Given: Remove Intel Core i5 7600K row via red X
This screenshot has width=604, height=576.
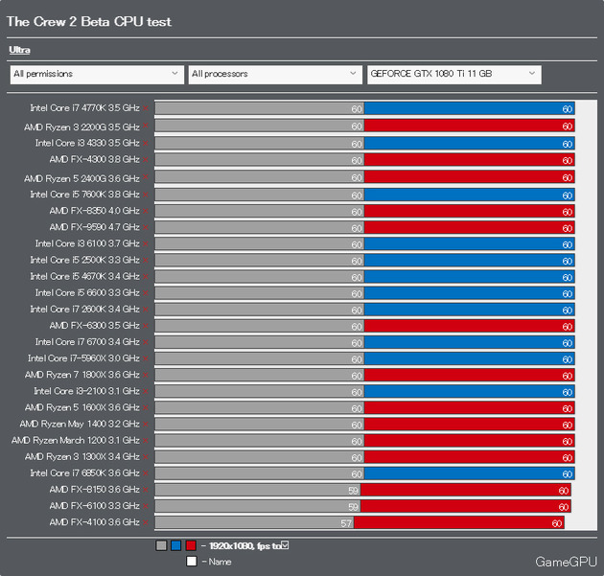Looking at the screenshot, I should 145,195.
